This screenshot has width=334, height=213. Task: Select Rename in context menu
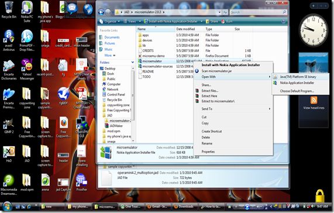pos(207,143)
